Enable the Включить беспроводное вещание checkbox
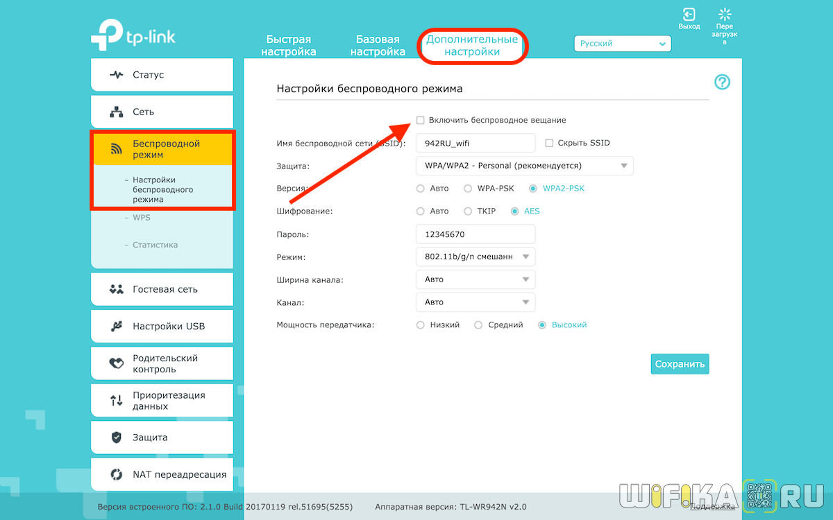 click(420, 120)
